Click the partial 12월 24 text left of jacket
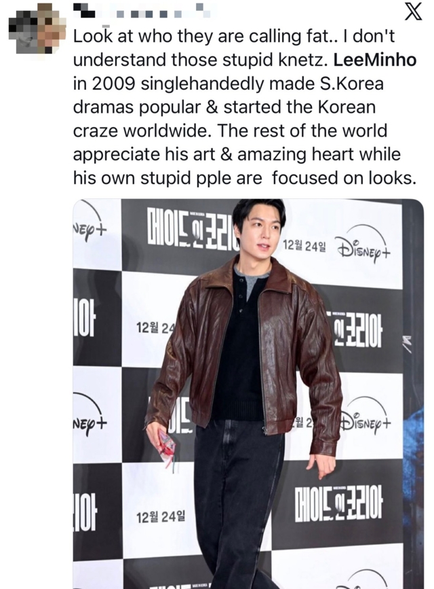Viewport: 434px width, 589px height. [x=155, y=329]
